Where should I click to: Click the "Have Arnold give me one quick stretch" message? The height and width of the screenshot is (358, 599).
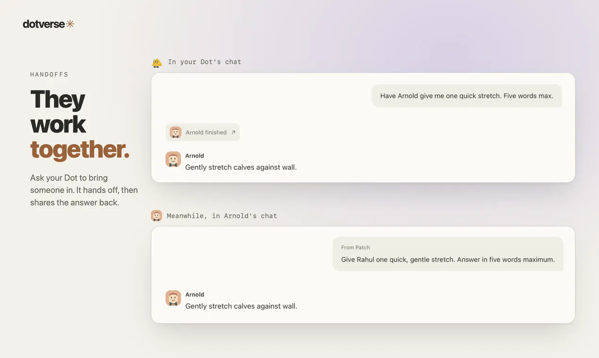click(x=467, y=96)
